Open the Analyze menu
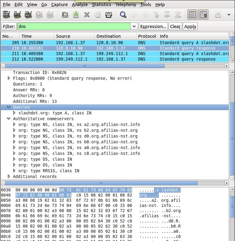235x241 pixels. [80, 5]
